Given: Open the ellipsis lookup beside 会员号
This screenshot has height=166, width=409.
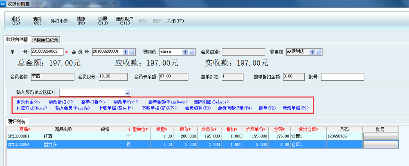Looking at the screenshot, I should (x=132, y=52).
